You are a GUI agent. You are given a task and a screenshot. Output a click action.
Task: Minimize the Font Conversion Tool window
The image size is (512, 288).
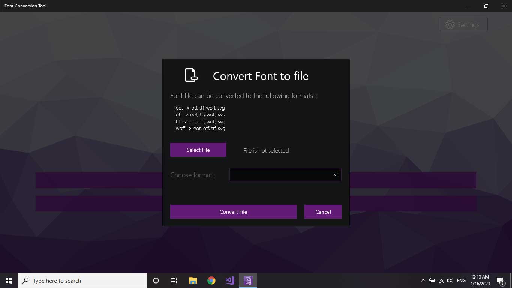(x=469, y=6)
